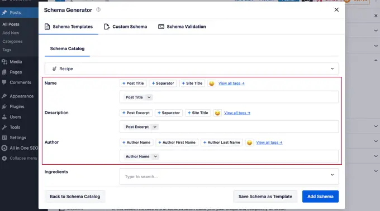Open All Posts submenu item
This screenshot has height=211, width=380.
(x=11, y=24)
